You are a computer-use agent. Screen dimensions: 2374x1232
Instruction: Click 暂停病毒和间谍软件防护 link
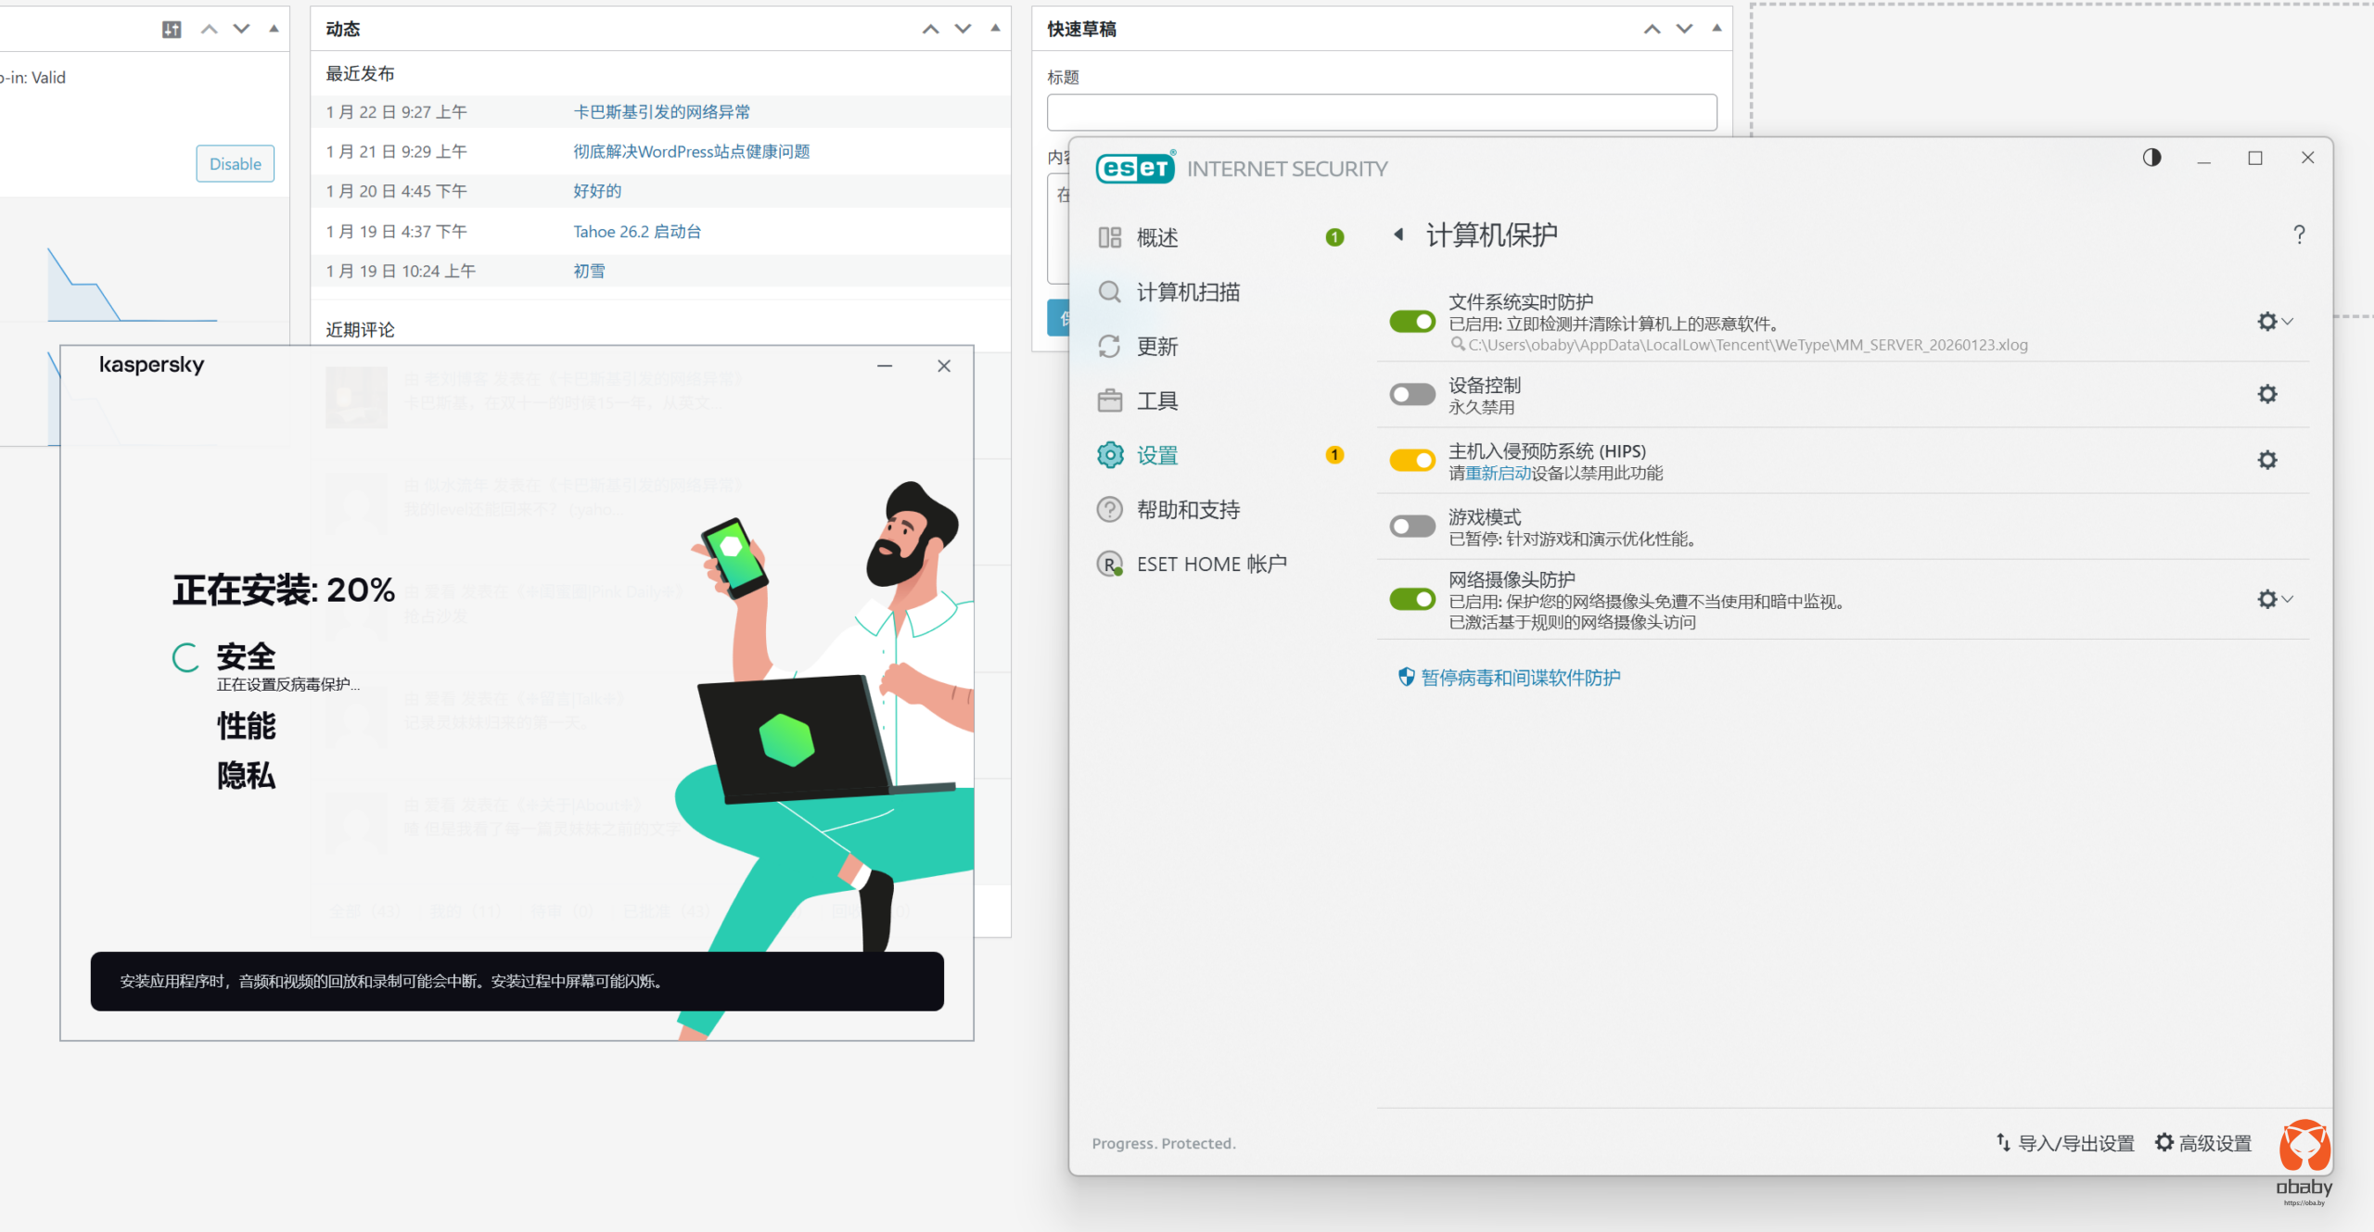[1519, 678]
